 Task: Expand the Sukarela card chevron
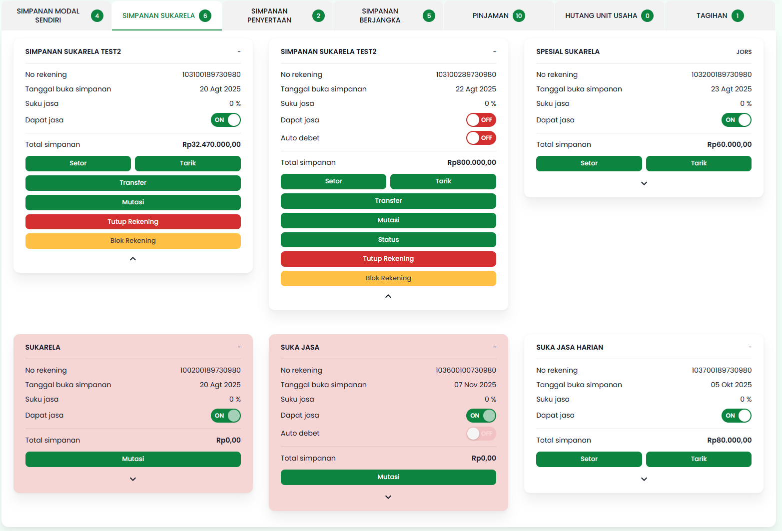point(133,479)
